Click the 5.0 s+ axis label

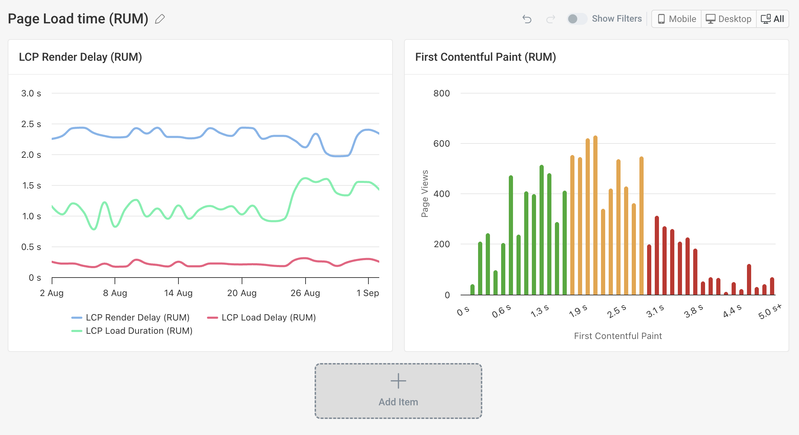pyautogui.click(x=770, y=311)
